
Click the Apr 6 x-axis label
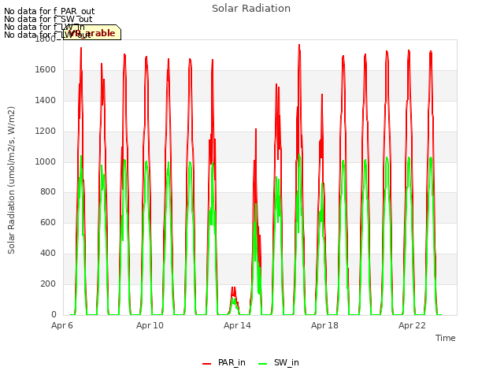pos(62,325)
